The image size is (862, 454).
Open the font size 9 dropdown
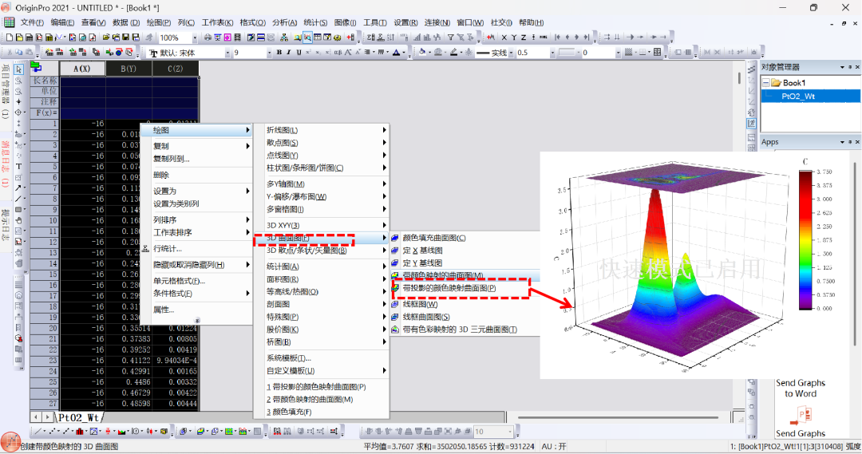coord(269,52)
